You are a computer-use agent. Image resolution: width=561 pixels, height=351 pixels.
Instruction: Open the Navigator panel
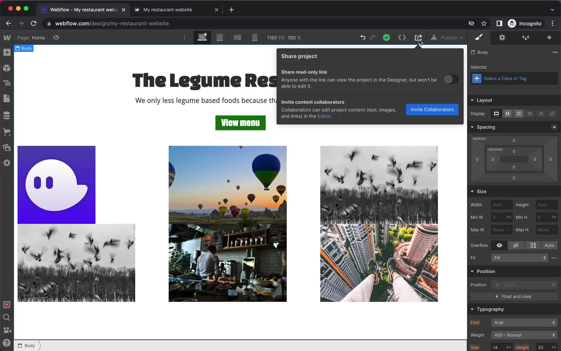(x=7, y=83)
